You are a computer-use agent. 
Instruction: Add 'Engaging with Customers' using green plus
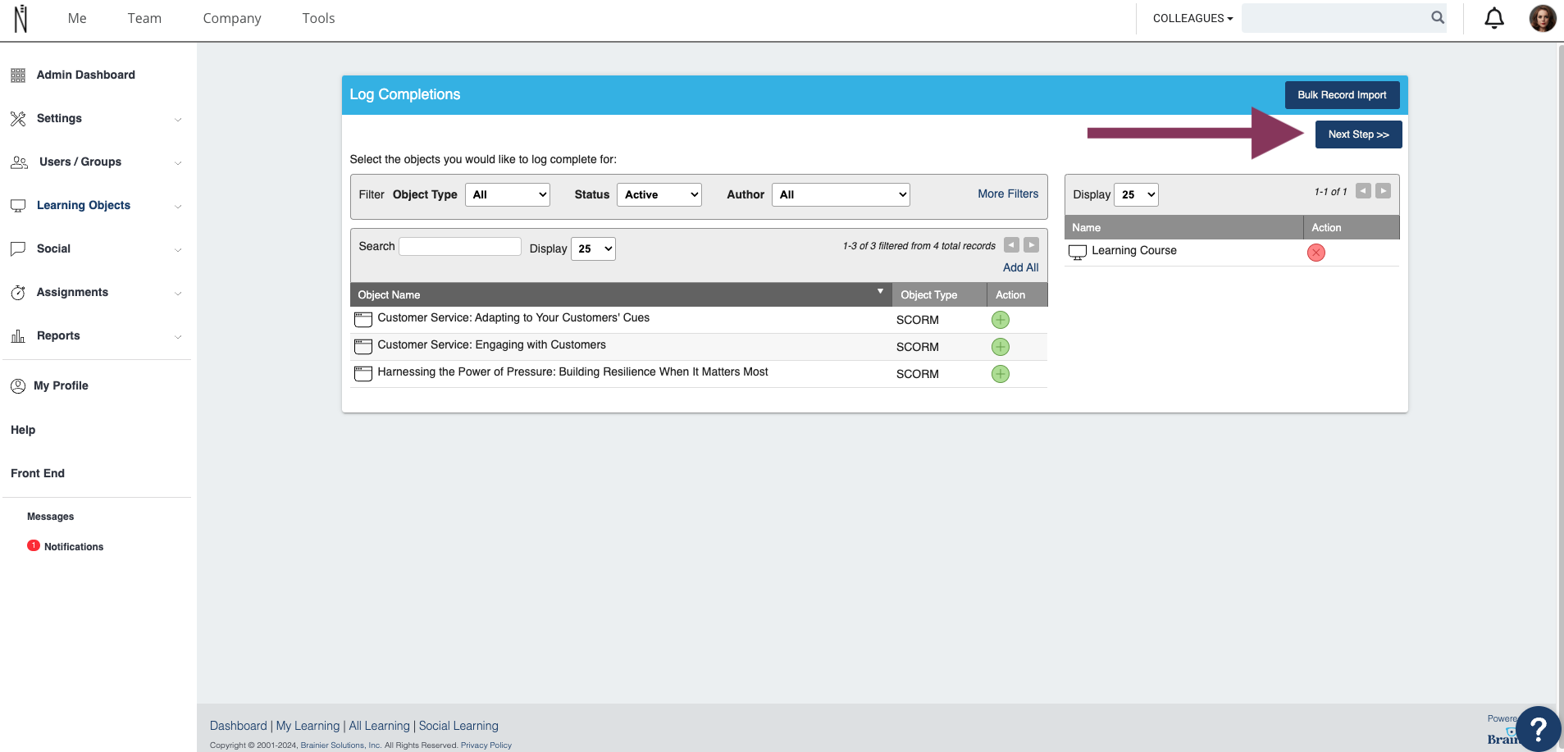click(1001, 347)
